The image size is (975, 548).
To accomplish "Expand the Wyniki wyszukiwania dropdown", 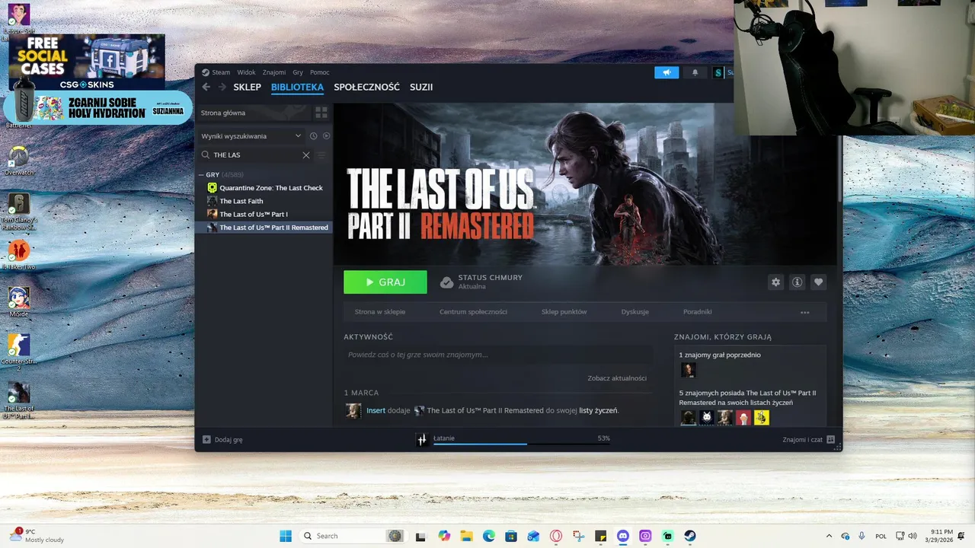I will pos(251,136).
